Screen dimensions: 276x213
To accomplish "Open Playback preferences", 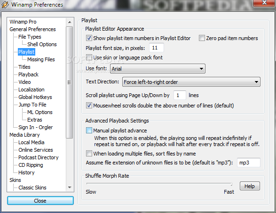I will click(28, 74).
